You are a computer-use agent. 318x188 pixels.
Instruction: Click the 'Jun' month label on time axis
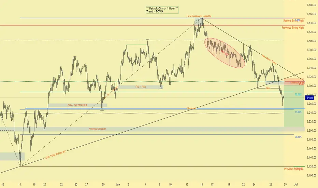[118, 185]
